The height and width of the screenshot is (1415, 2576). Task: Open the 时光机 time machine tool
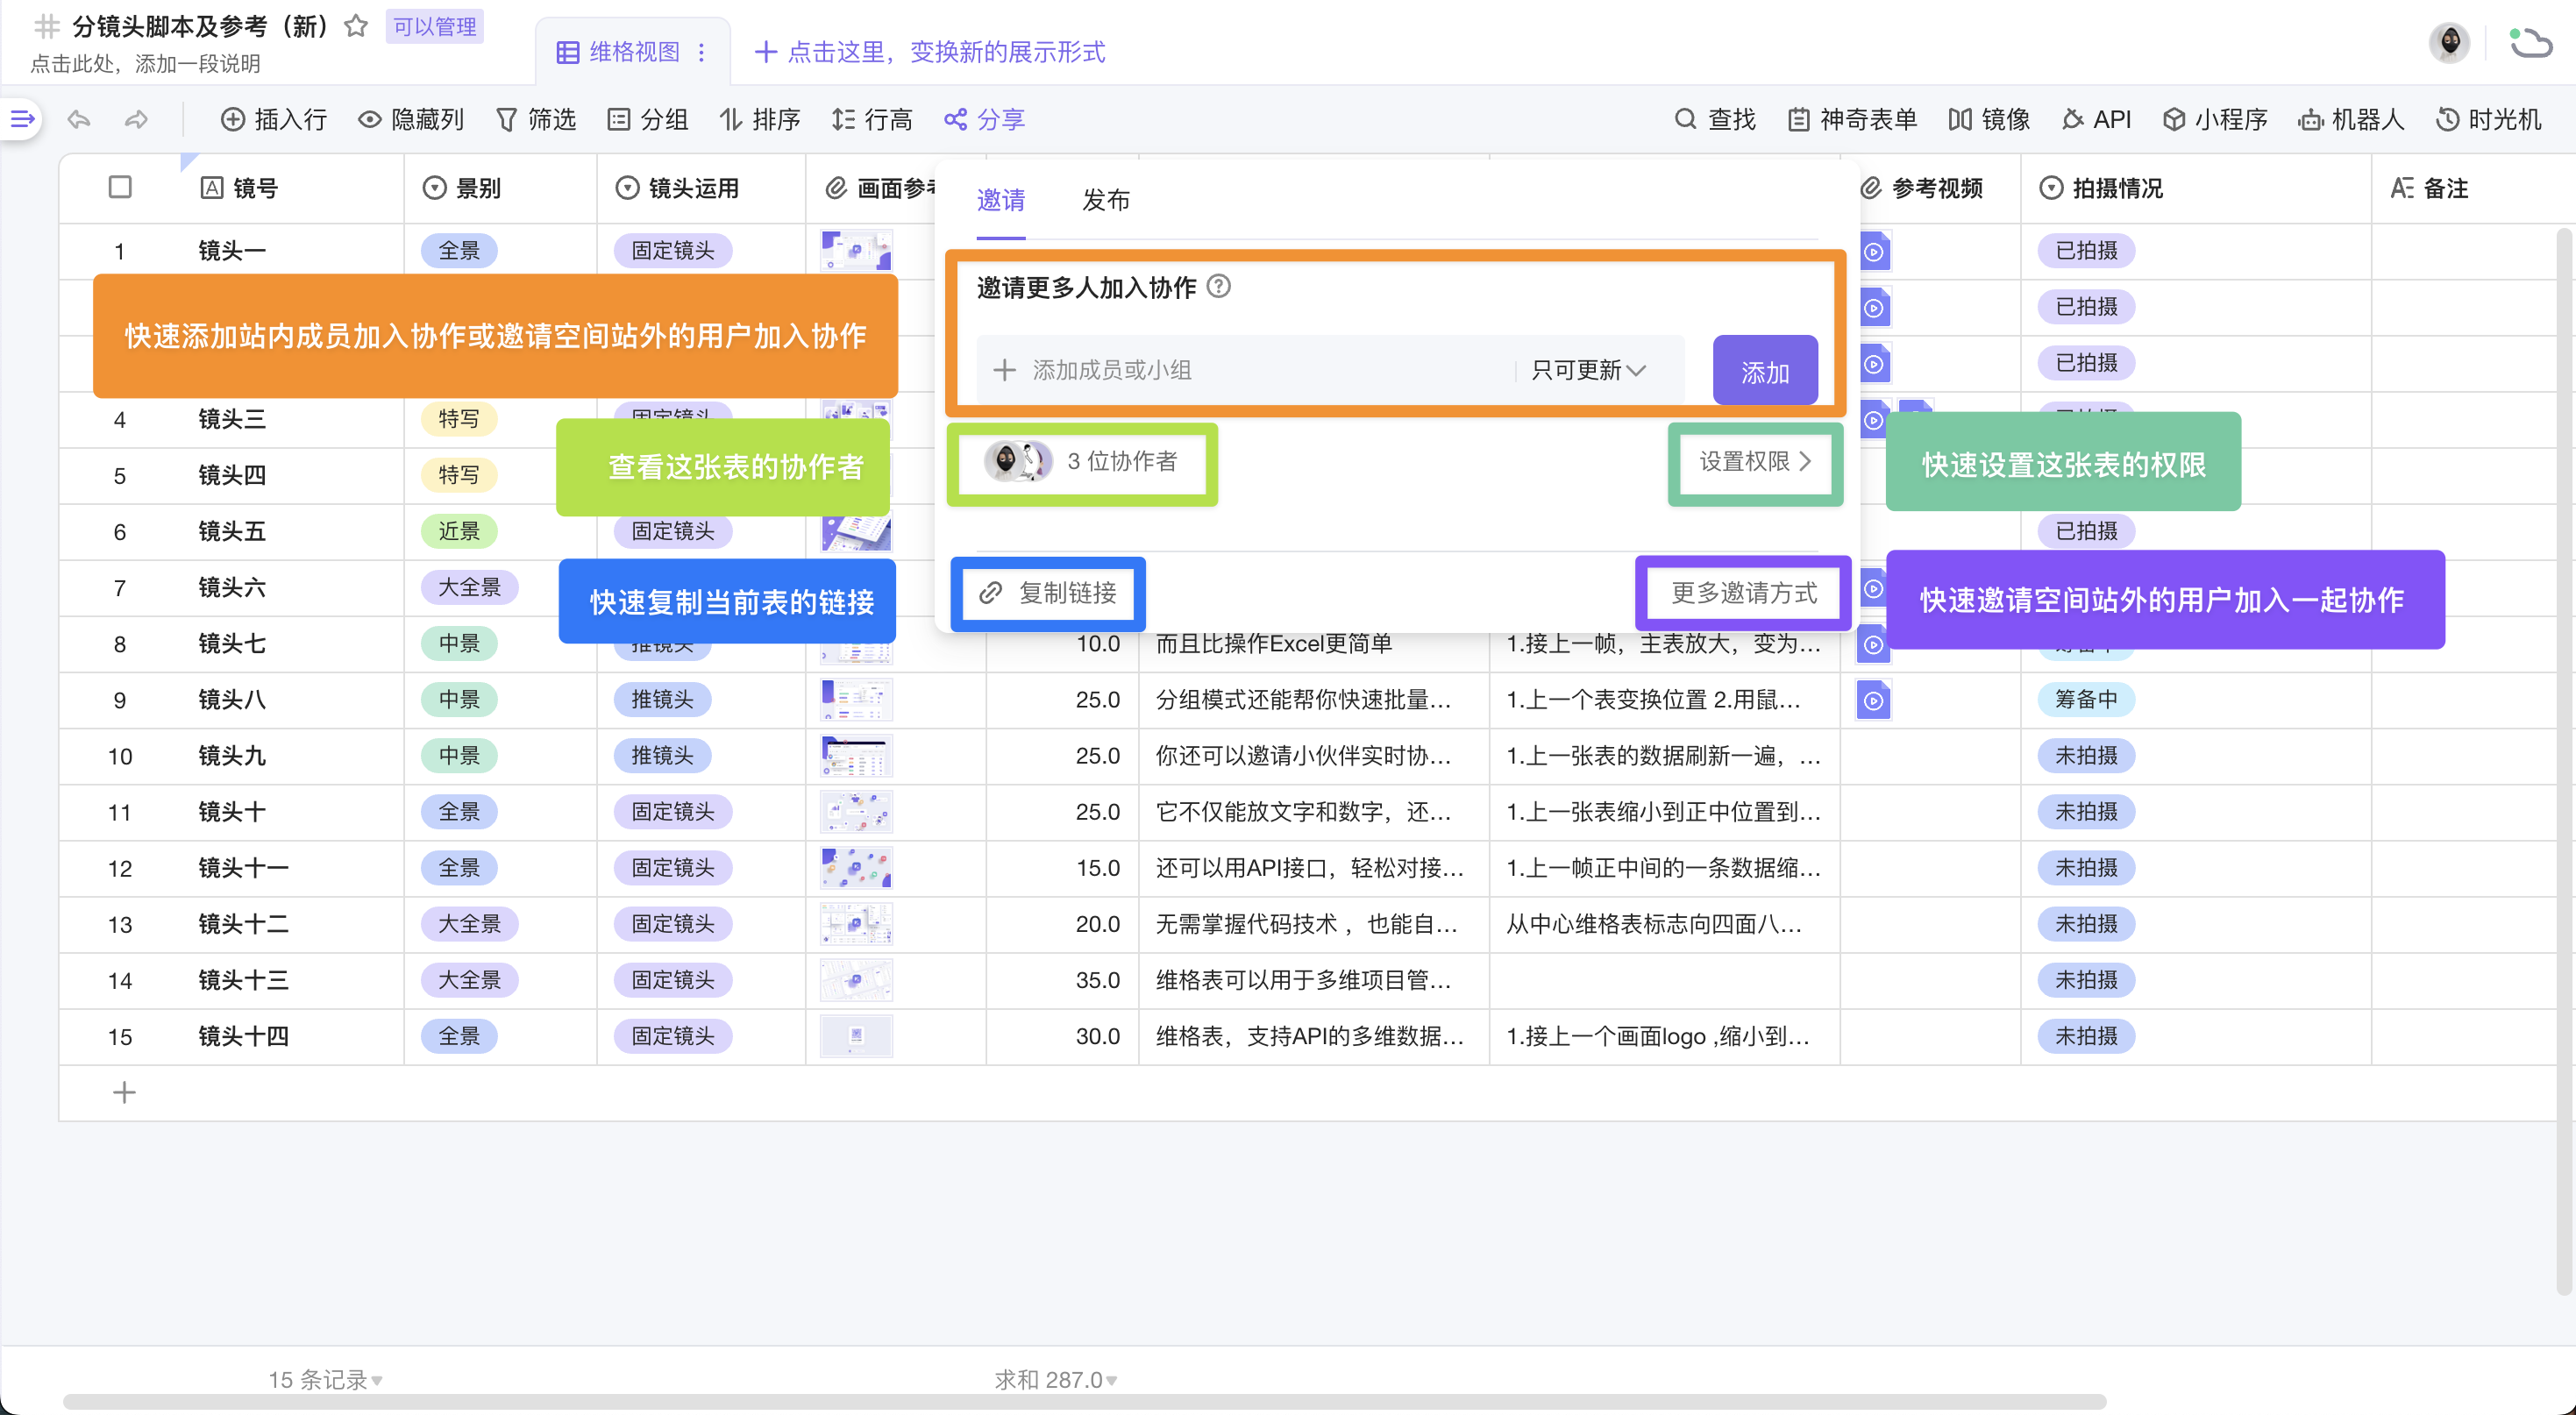[x=2488, y=120]
